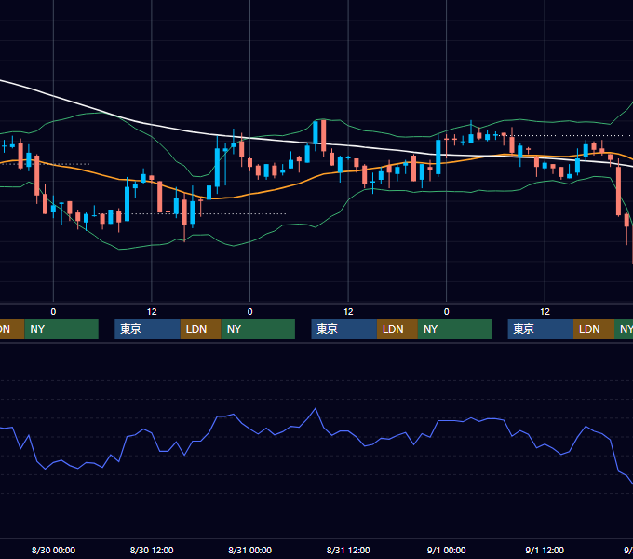Select the 9/1 00:00 date label

coord(446,550)
